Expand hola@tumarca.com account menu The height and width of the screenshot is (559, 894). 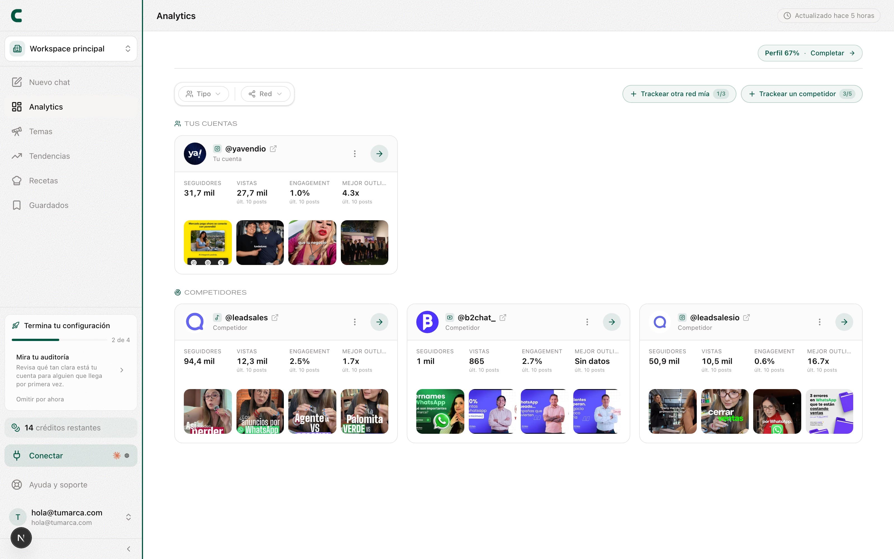[71, 517]
